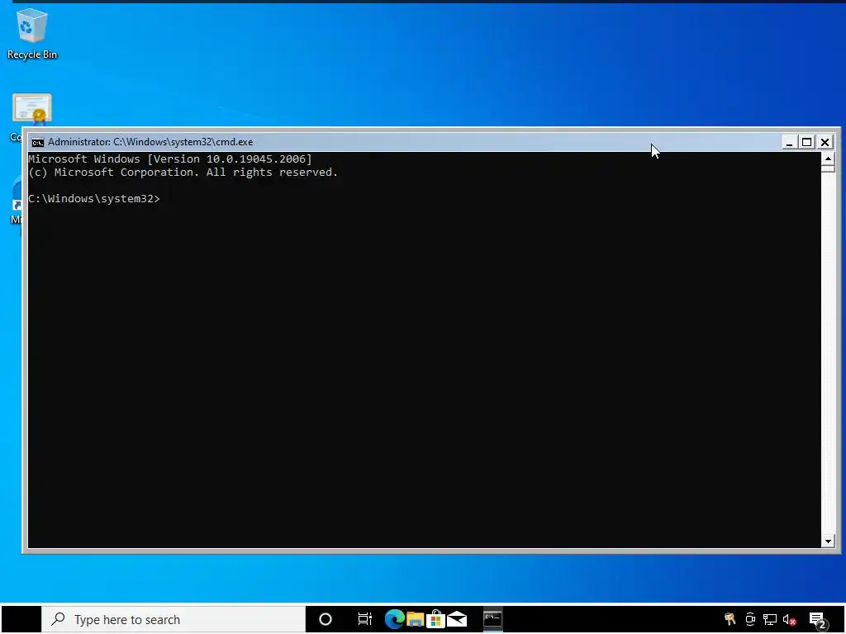Click the Command Prompt taskbar button
The width and height of the screenshot is (846, 634).
[x=492, y=619]
